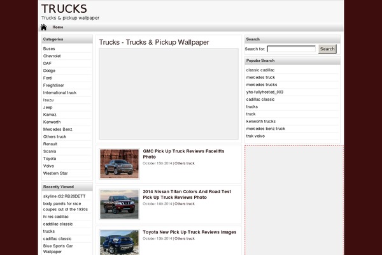The image size is (382, 255).
Task: Open the Isuzu category
Action: 48,100
